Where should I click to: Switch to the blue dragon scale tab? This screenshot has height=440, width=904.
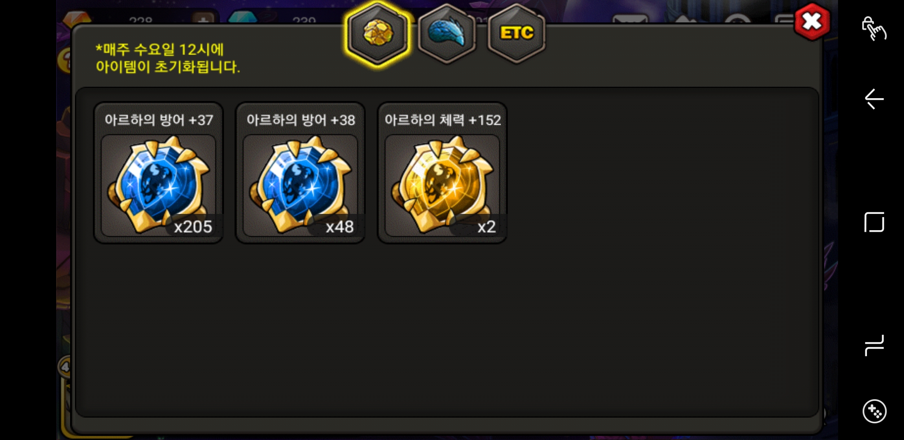pyautogui.click(x=447, y=33)
